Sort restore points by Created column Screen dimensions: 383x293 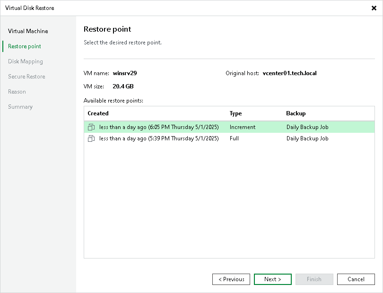point(98,113)
